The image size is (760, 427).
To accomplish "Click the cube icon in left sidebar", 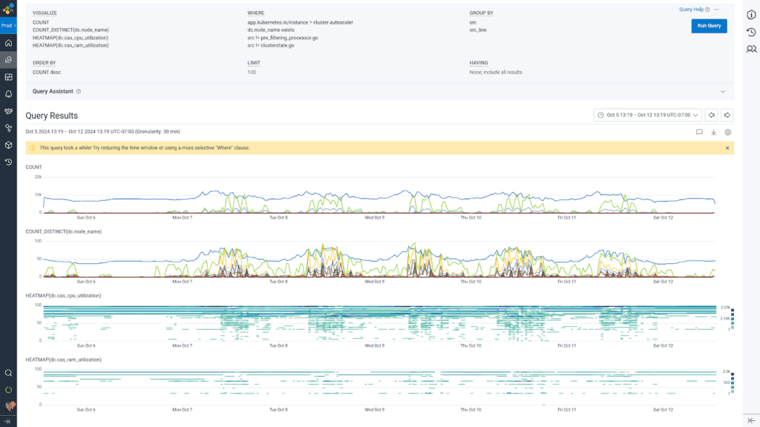I will (x=8, y=145).
